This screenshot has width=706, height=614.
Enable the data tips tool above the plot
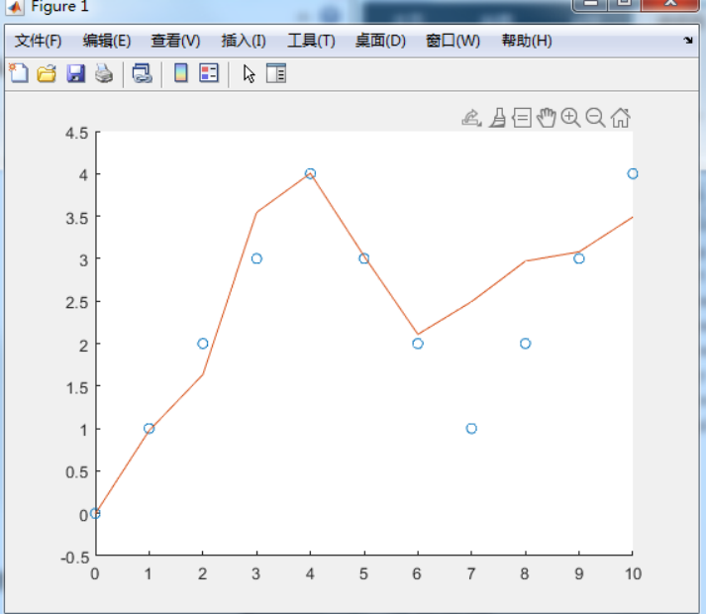pyautogui.click(x=522, y=118)
